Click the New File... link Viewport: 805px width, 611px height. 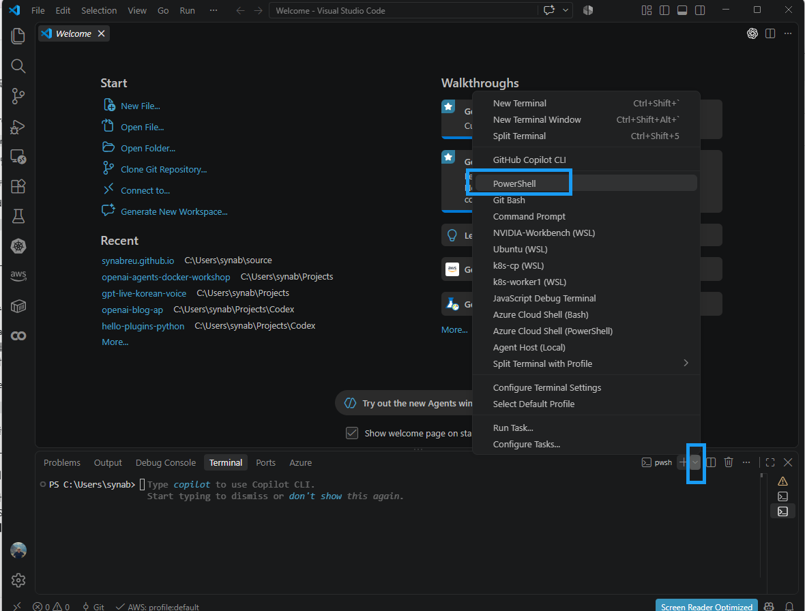coord(140,106)
